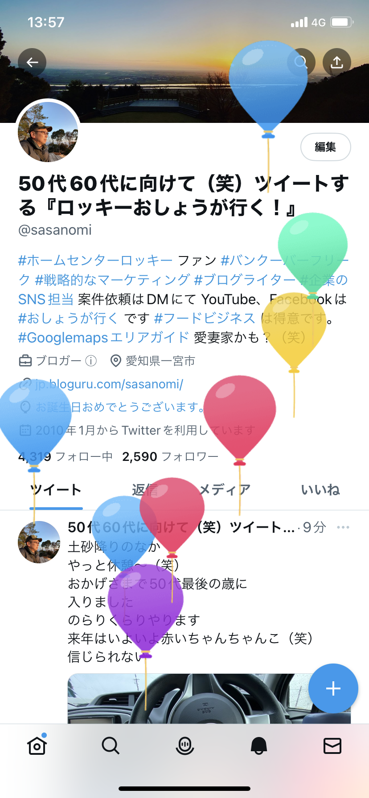
Task: Tap the share profile icon
Action: tap(337, 62)
